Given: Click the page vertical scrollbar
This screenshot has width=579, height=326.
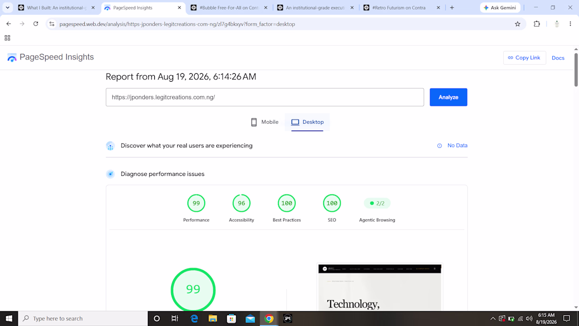Looking at the screenshot, I should [x=576, y=70].
